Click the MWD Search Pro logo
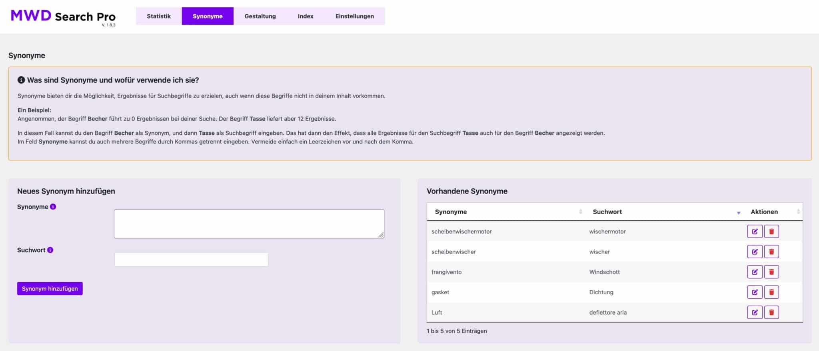Screen dimensions: 819x351 63,16
